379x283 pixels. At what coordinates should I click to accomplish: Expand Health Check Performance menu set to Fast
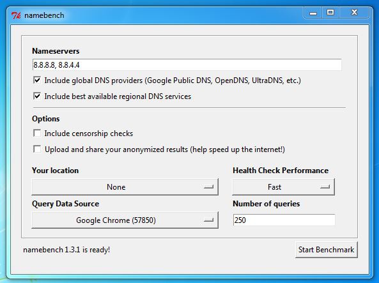(283, 187)
